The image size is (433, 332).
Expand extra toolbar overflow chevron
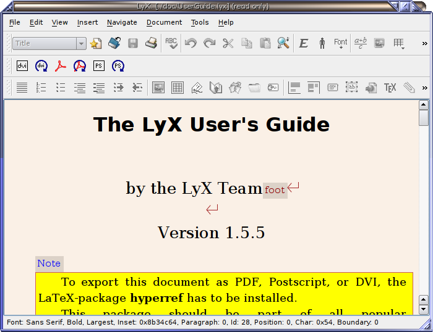tap(425, 88)
